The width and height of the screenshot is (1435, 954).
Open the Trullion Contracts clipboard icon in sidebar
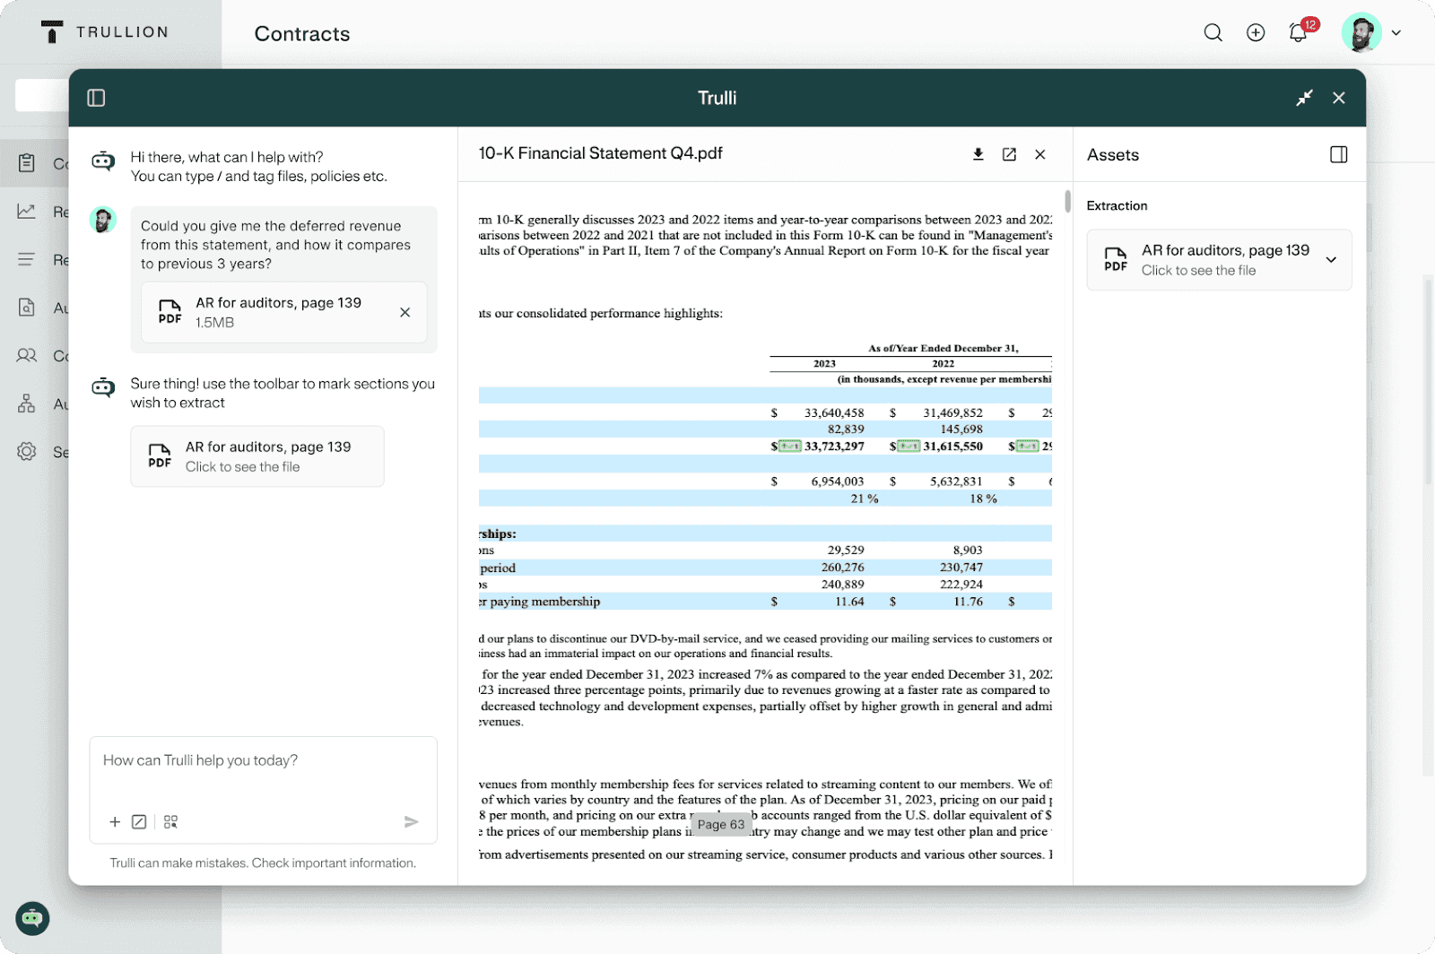click(x=27, y=162)
